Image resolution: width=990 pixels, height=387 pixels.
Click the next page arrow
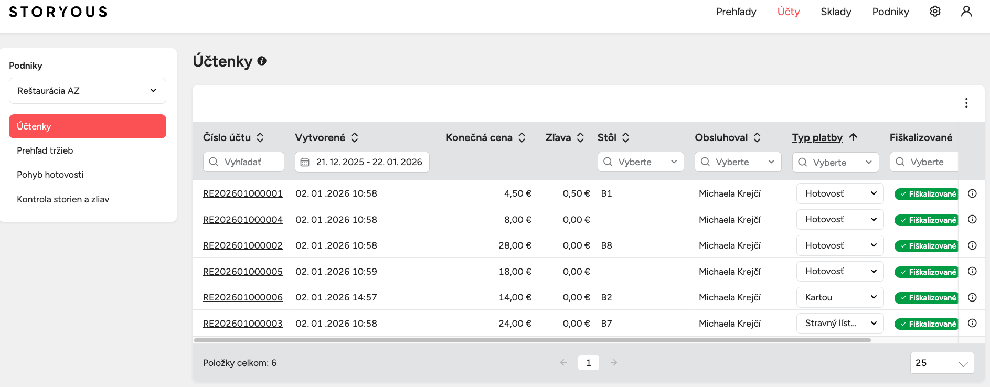tap(613, 363)
